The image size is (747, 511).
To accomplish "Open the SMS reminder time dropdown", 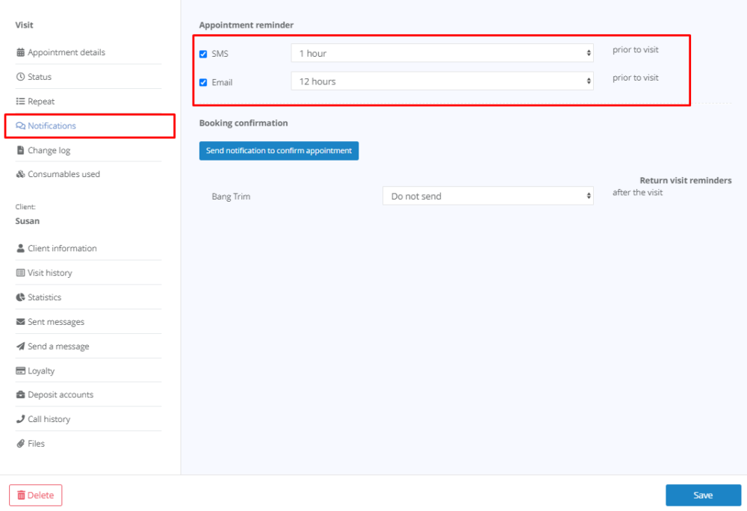I will pos(441,53).
